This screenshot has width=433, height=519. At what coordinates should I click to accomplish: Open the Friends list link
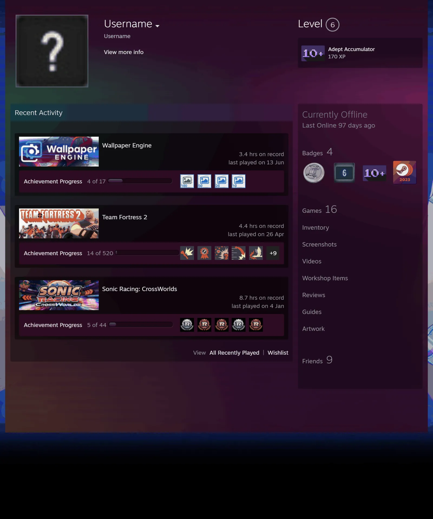pos(317,360)
